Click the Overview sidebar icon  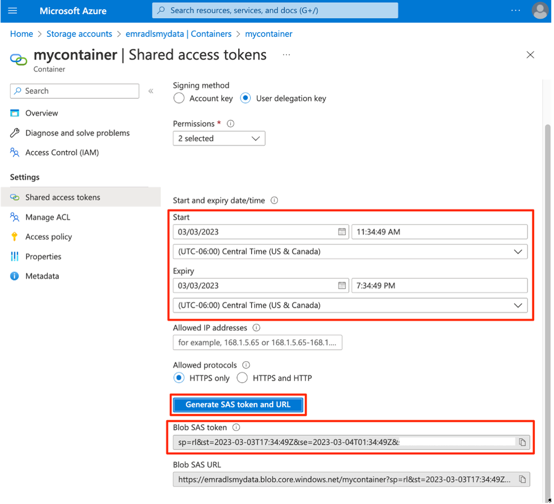(15, 113)
